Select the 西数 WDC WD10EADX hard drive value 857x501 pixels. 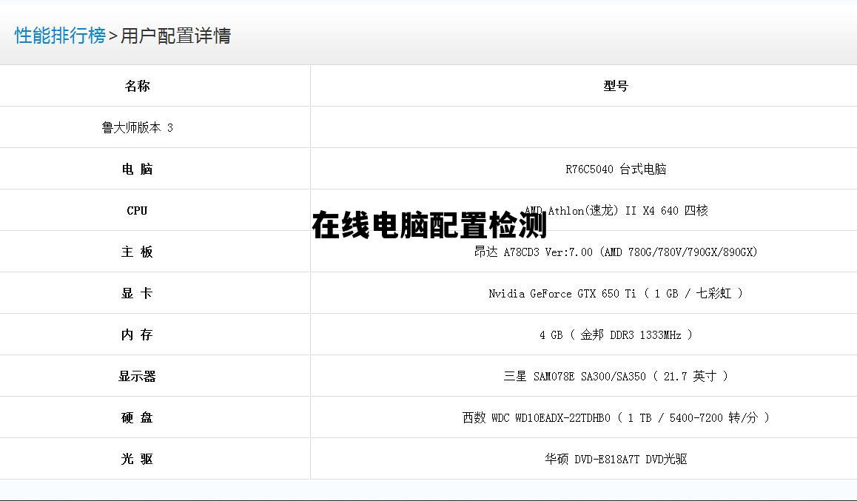pos(616,418)
